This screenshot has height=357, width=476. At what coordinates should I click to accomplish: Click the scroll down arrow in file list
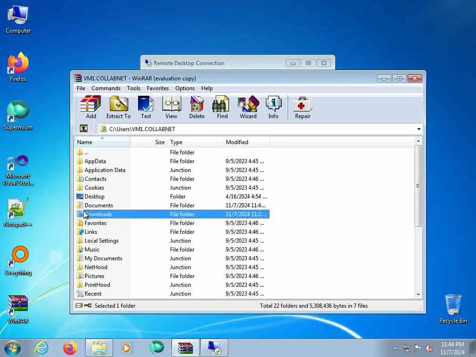(418, 294)
